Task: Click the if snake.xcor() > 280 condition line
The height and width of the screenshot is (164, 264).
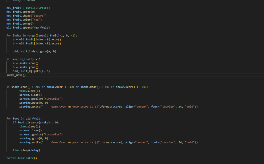Action: [77, 87]
